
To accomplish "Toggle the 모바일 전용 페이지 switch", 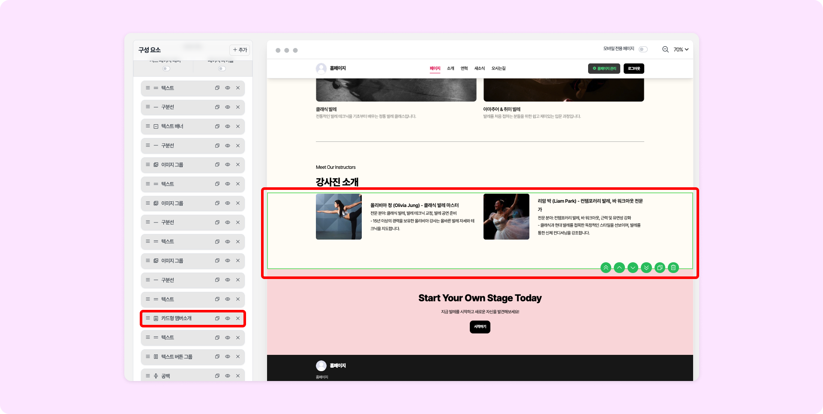I will (643, 49).
